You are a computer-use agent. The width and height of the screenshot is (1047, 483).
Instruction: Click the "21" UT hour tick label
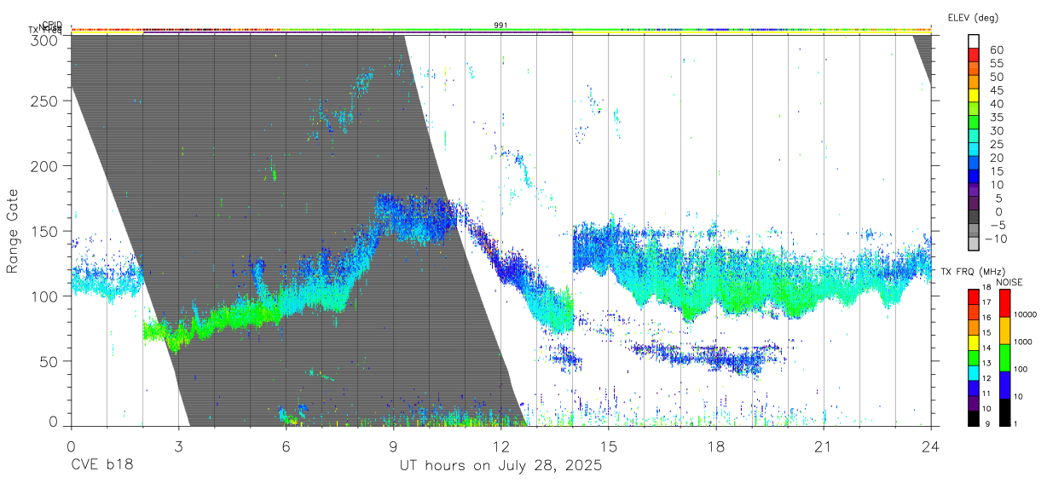coord(824,447)
